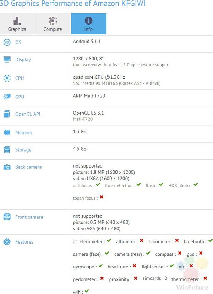
Task: Click the Display label
Action: pos(23,60)
